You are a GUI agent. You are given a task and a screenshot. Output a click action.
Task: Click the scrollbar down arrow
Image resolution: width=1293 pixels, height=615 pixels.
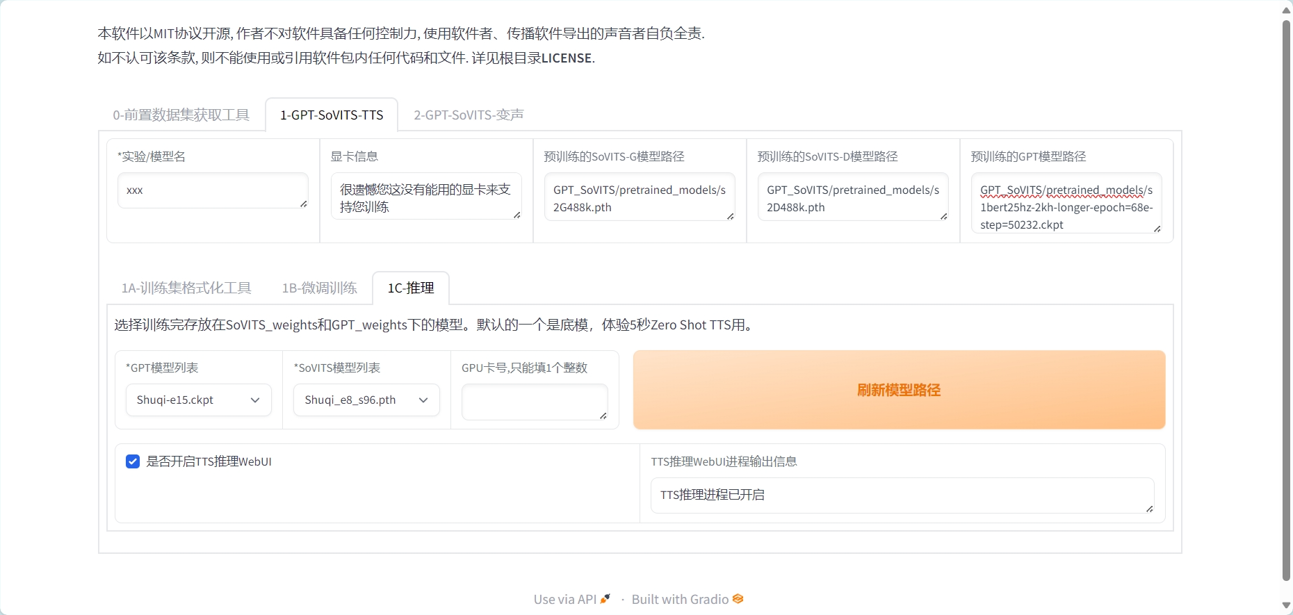(x=1286, y=606)
